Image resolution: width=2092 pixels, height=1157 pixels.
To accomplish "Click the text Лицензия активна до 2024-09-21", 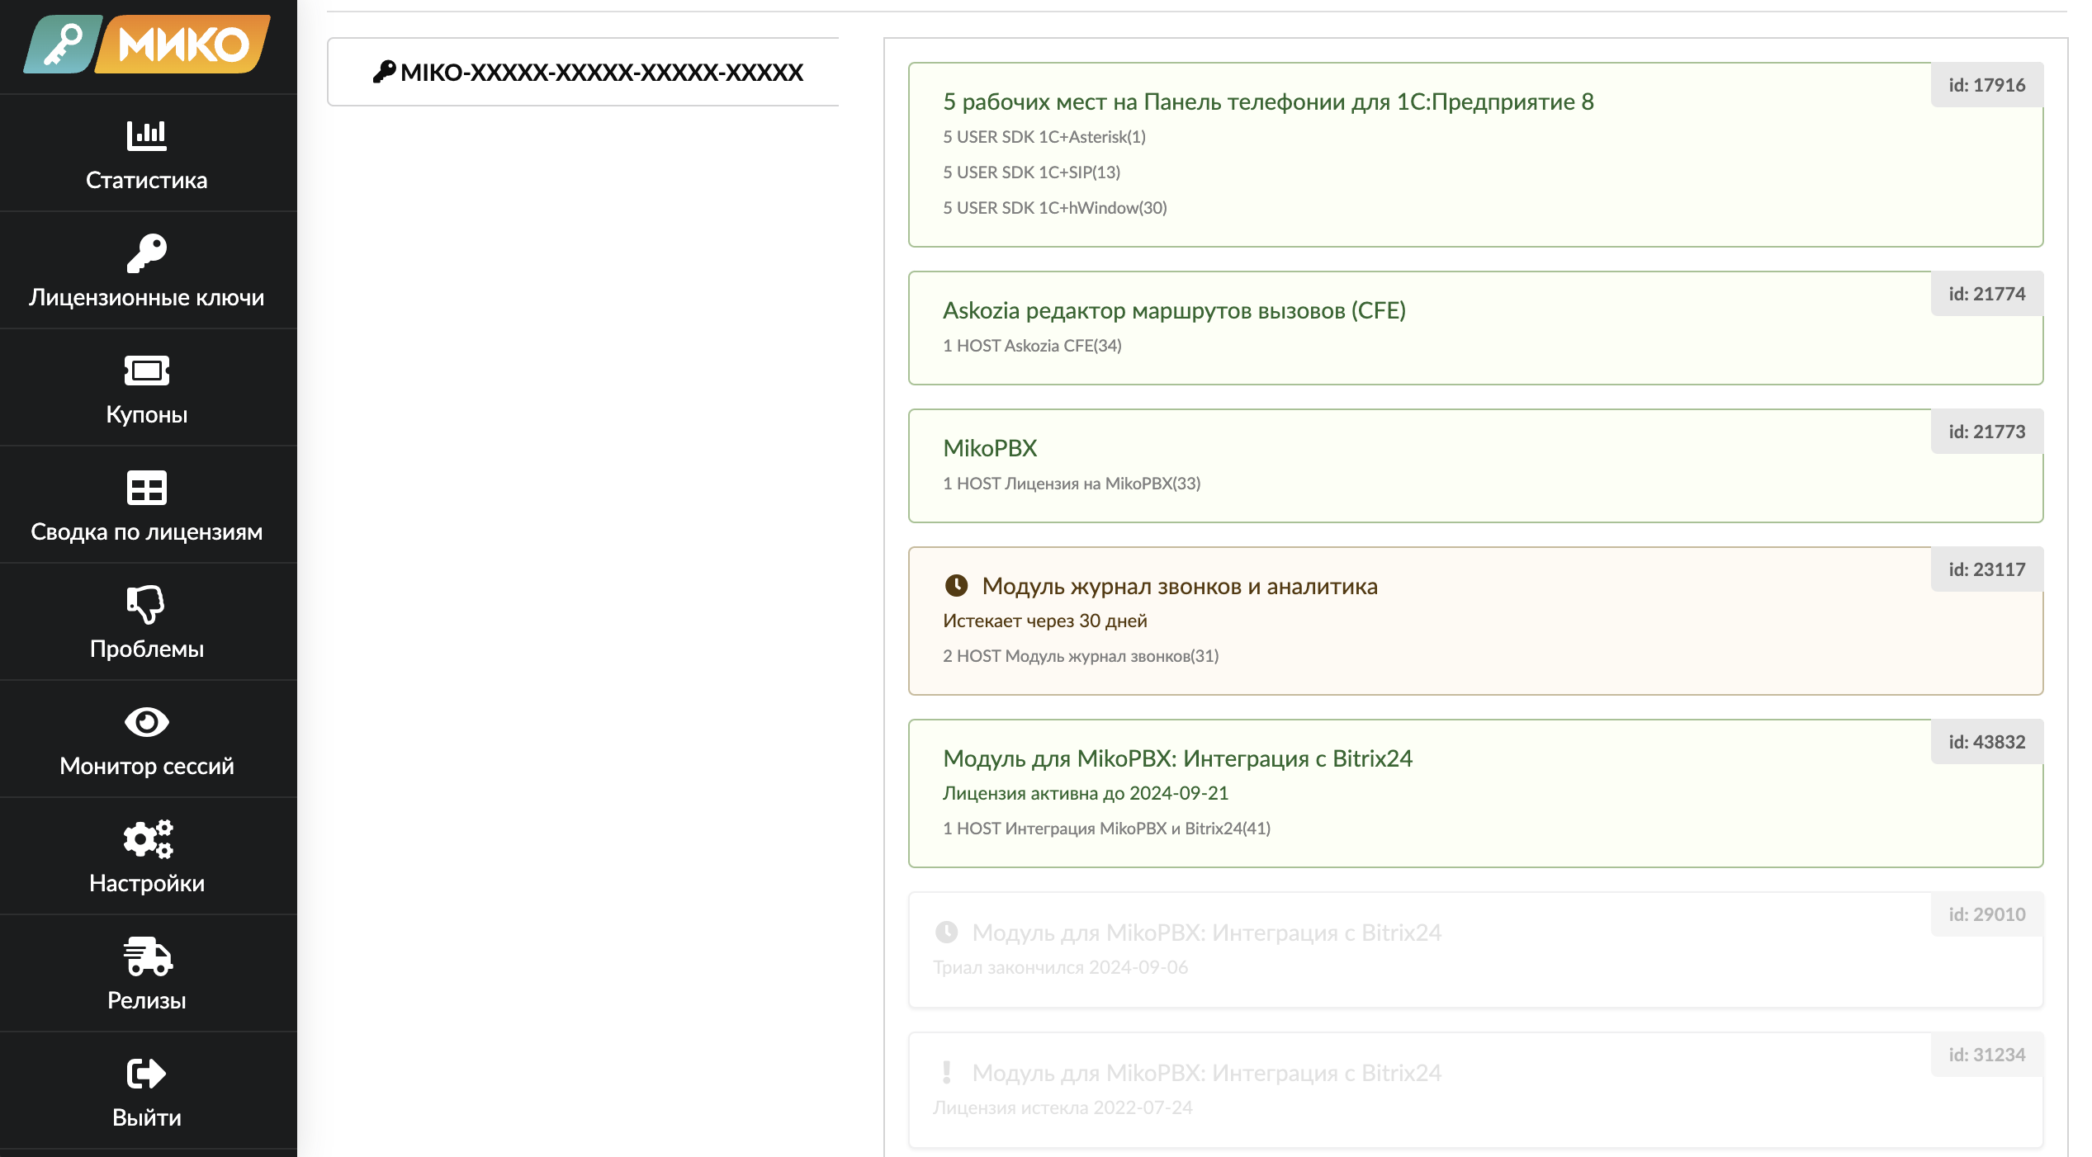I will 1086,793.
